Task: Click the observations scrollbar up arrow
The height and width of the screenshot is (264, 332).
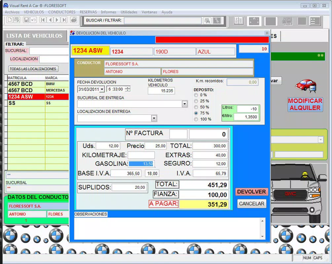Action: click(x=263, y=221)
